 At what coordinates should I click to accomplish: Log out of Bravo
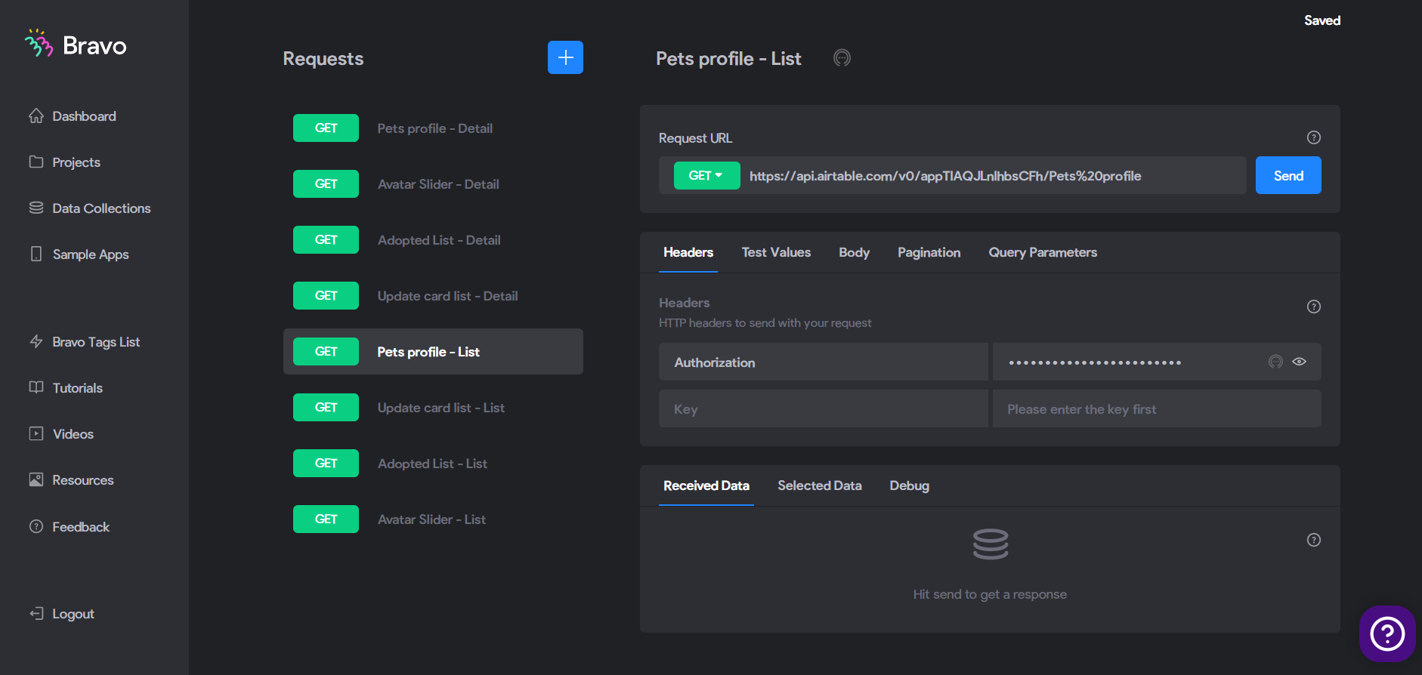click(x=73, y=613)
